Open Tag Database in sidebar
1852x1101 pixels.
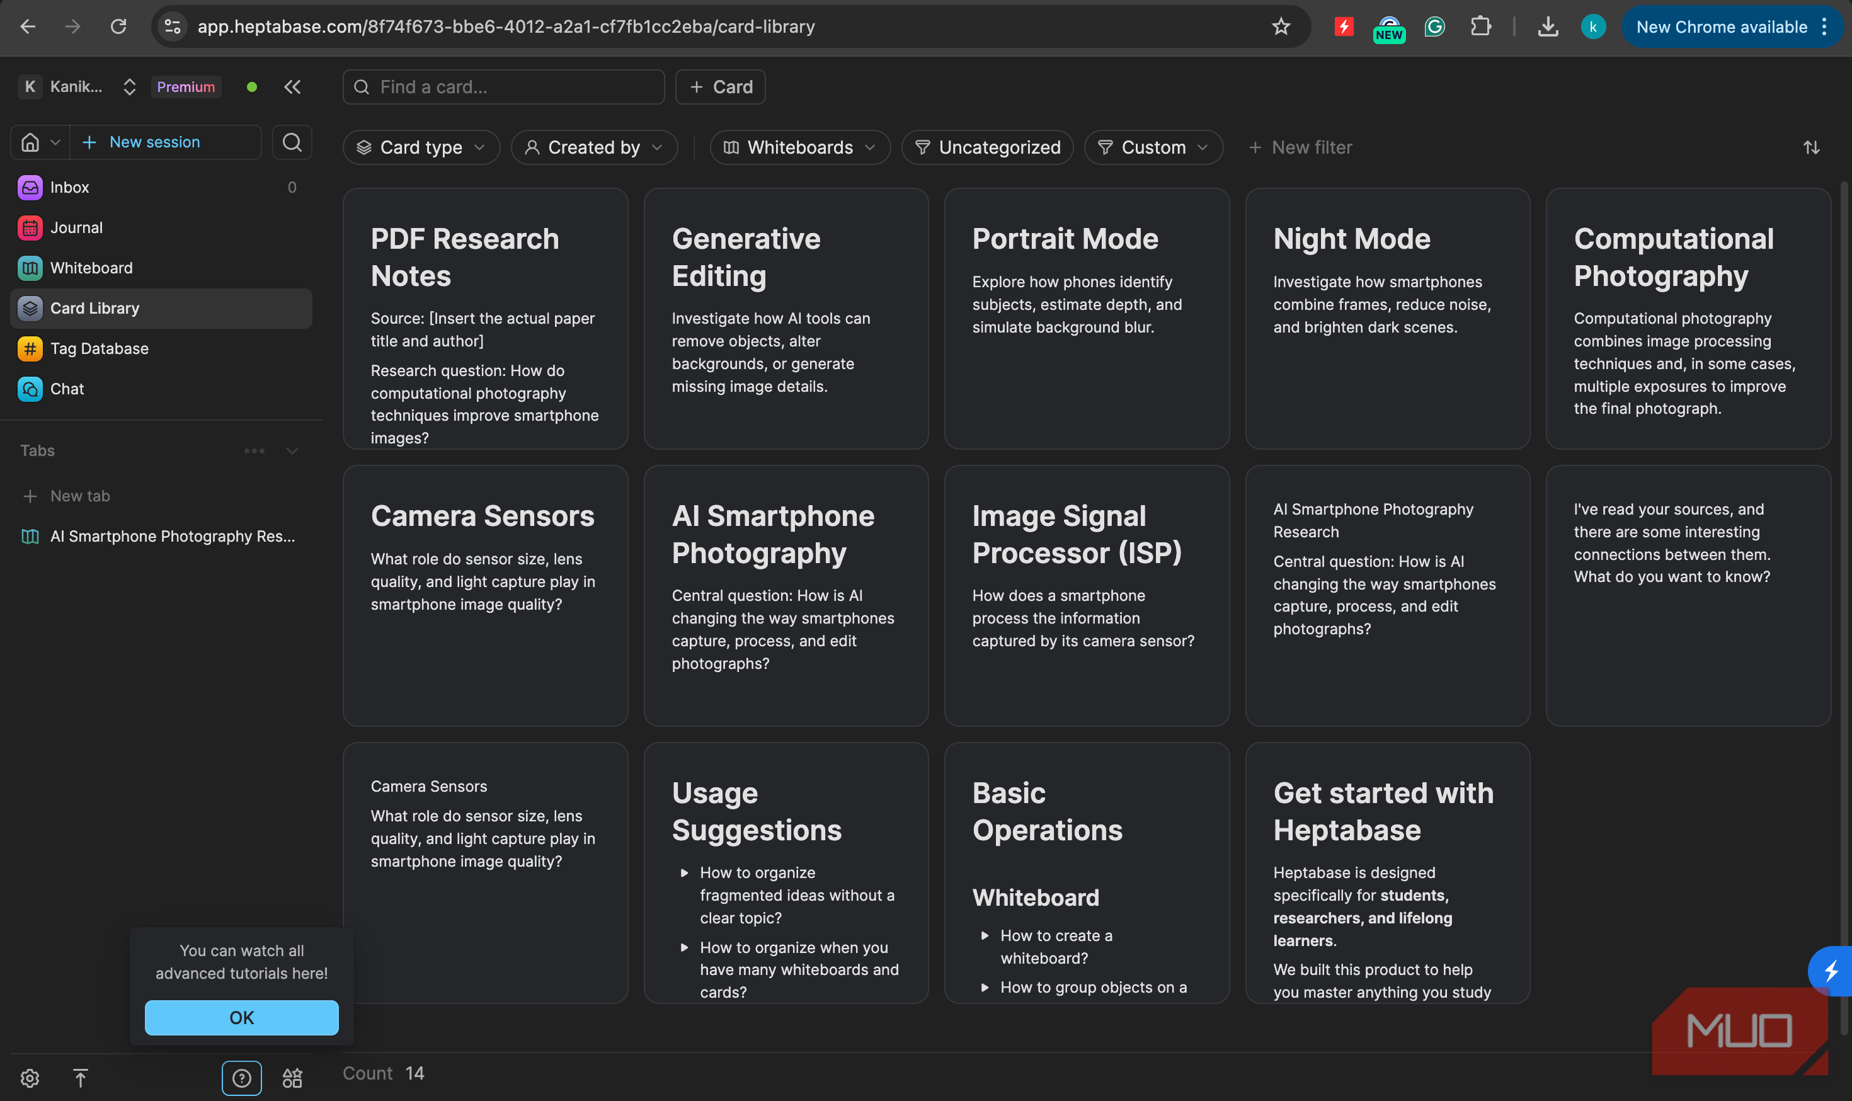(160, 349)
